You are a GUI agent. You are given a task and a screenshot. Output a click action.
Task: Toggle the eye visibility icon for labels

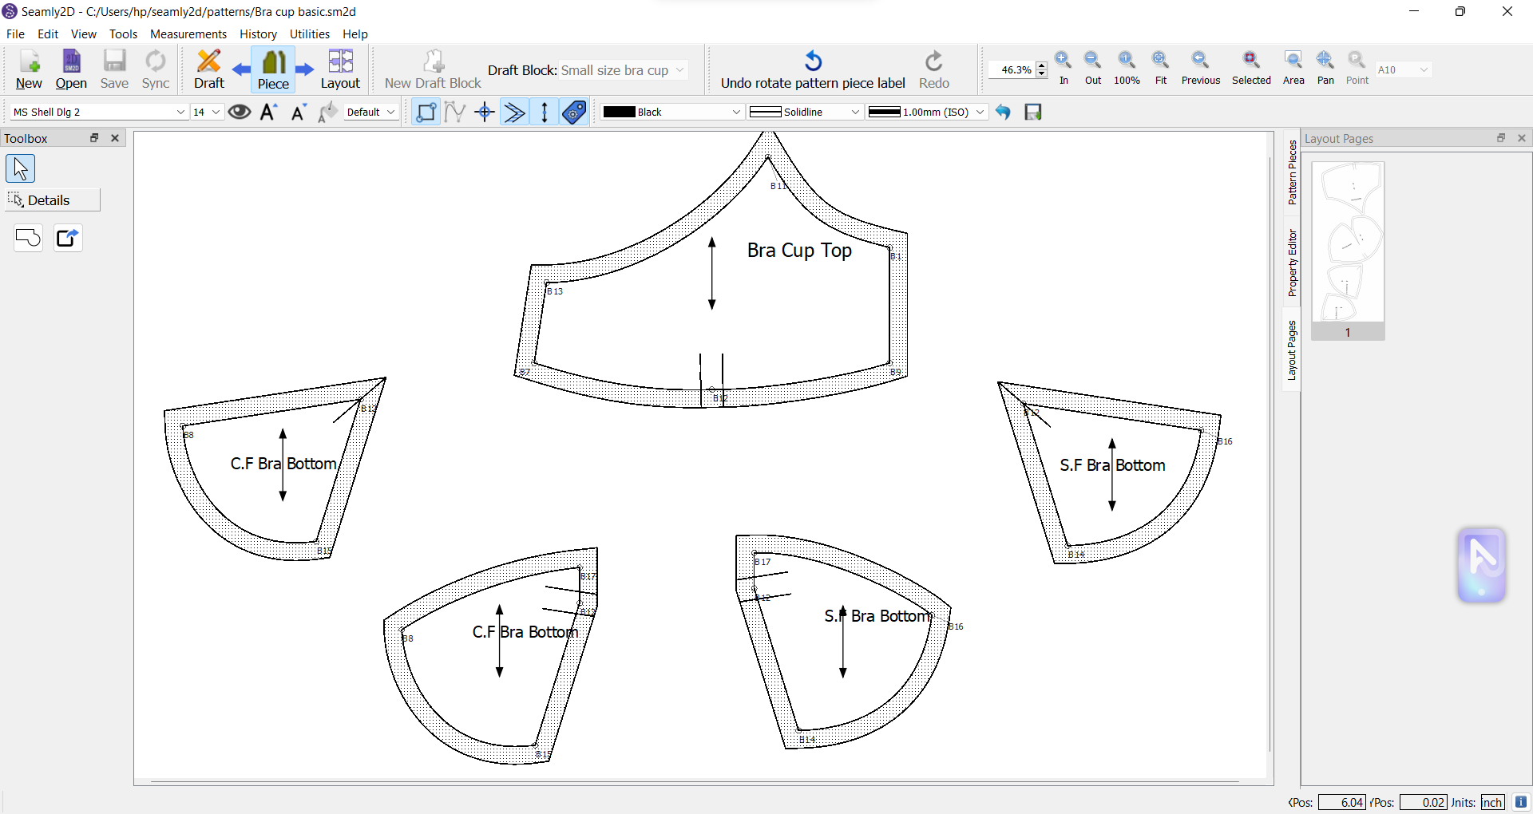click(240, 112)
